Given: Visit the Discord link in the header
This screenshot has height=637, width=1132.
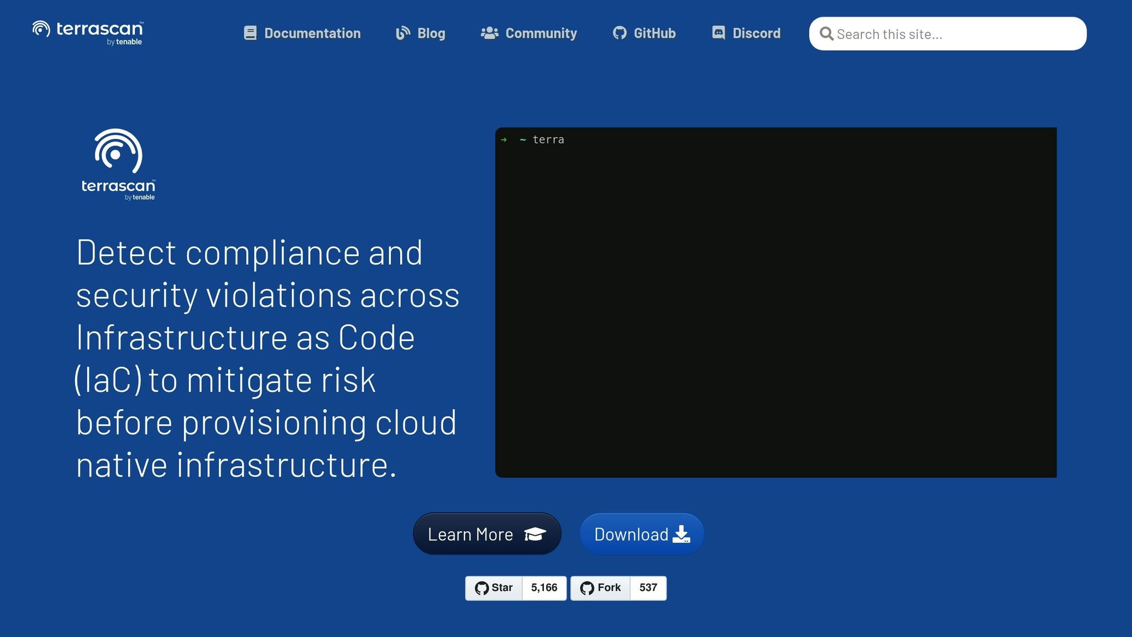Looking at the screenshot, I should (756, 33).
